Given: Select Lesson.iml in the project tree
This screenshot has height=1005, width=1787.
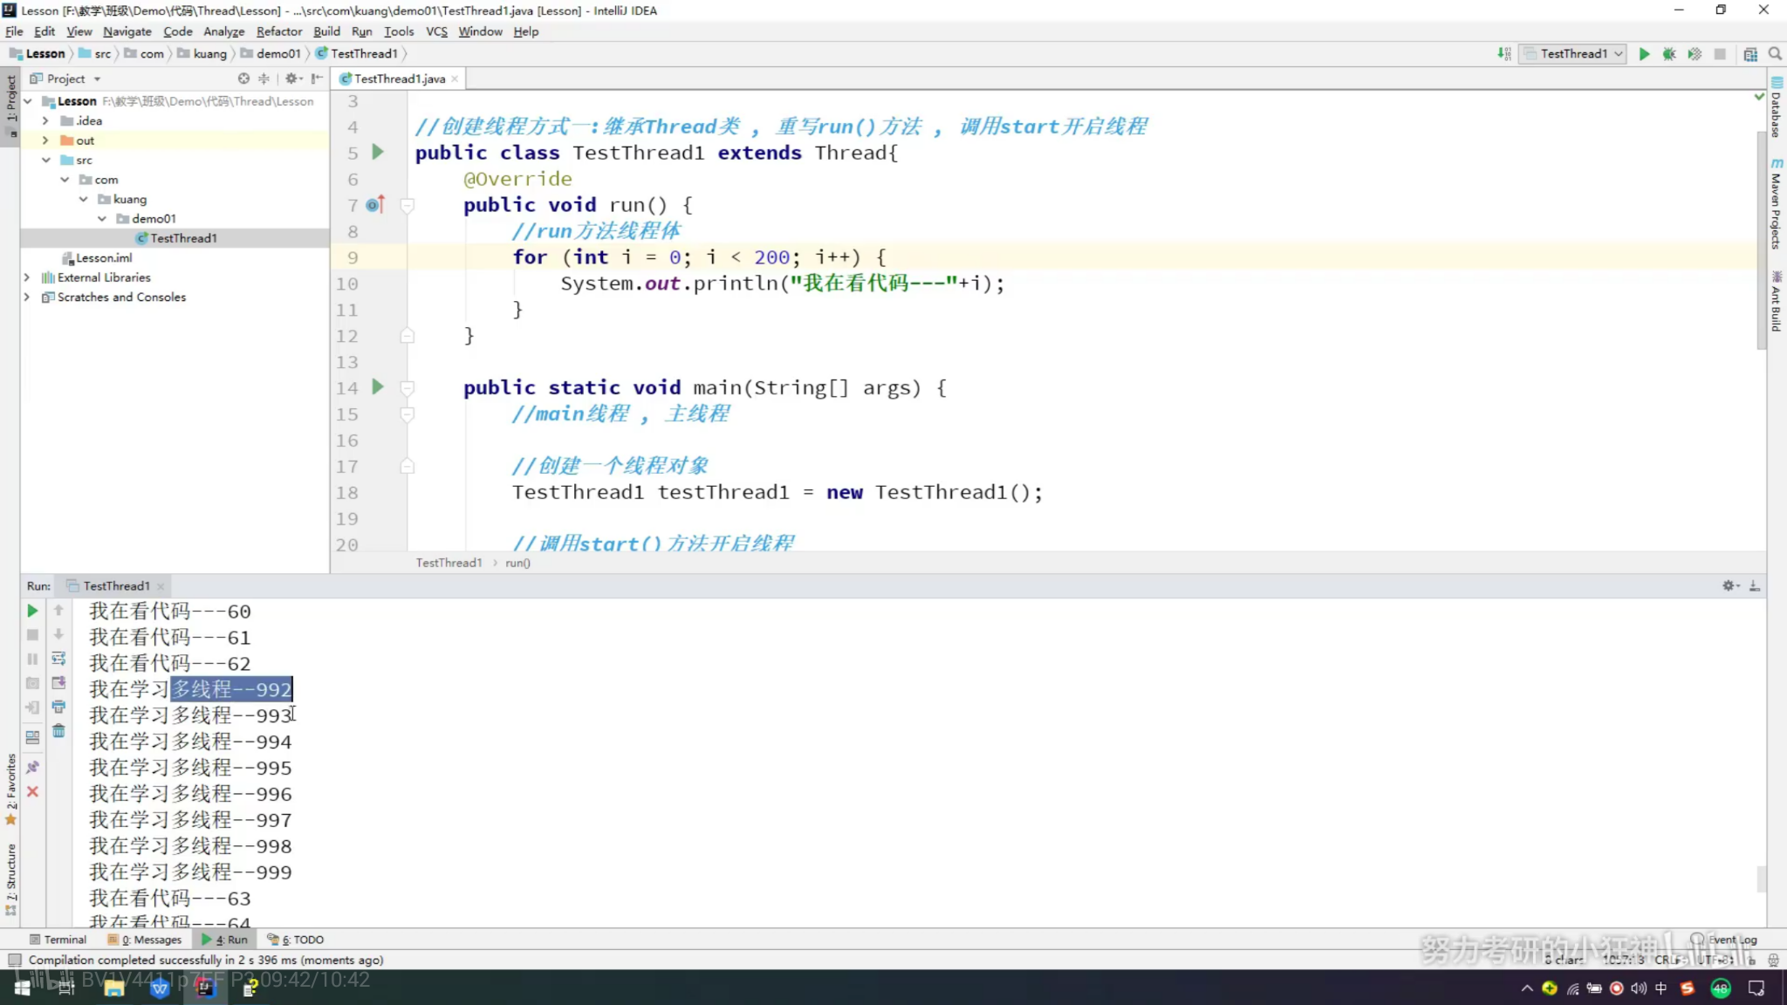Looking at the screenshot, I should [104, 258].
